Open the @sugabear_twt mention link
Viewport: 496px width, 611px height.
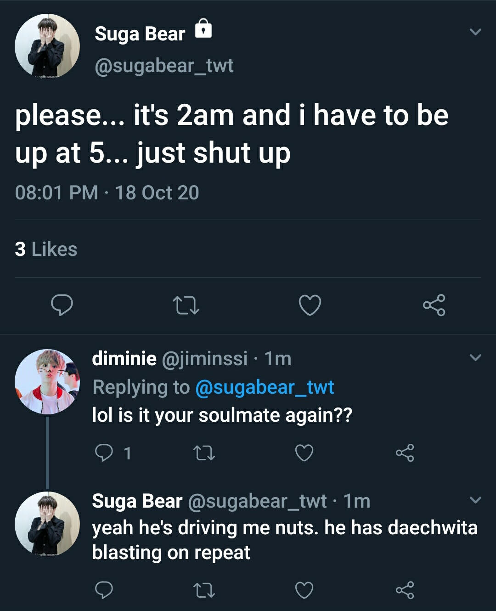(265, 387)
